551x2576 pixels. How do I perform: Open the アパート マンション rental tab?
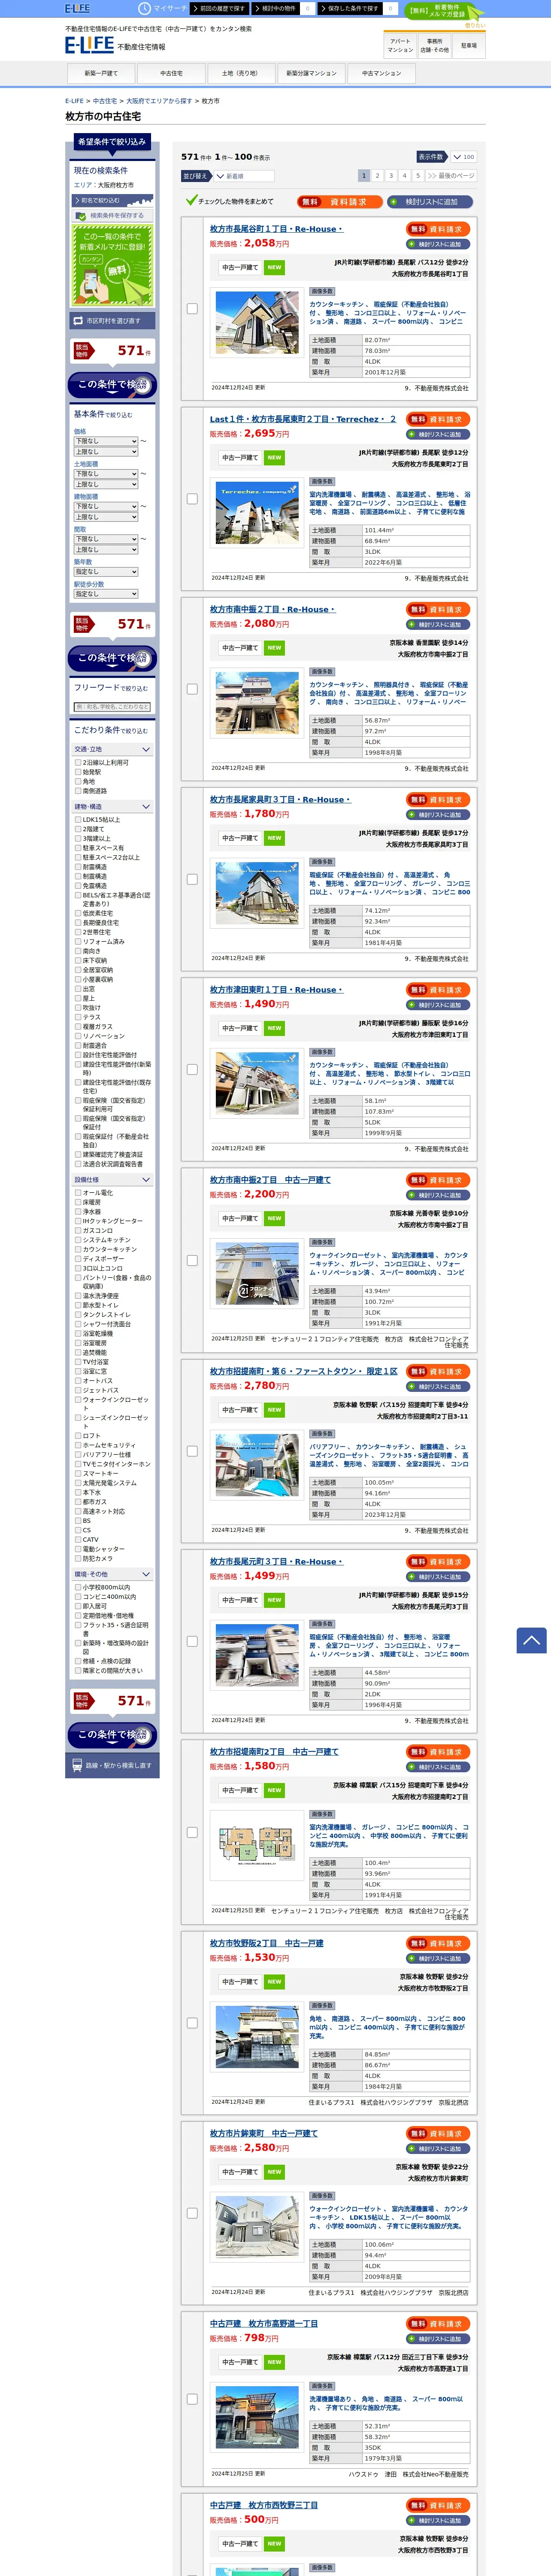click(400, 45)
